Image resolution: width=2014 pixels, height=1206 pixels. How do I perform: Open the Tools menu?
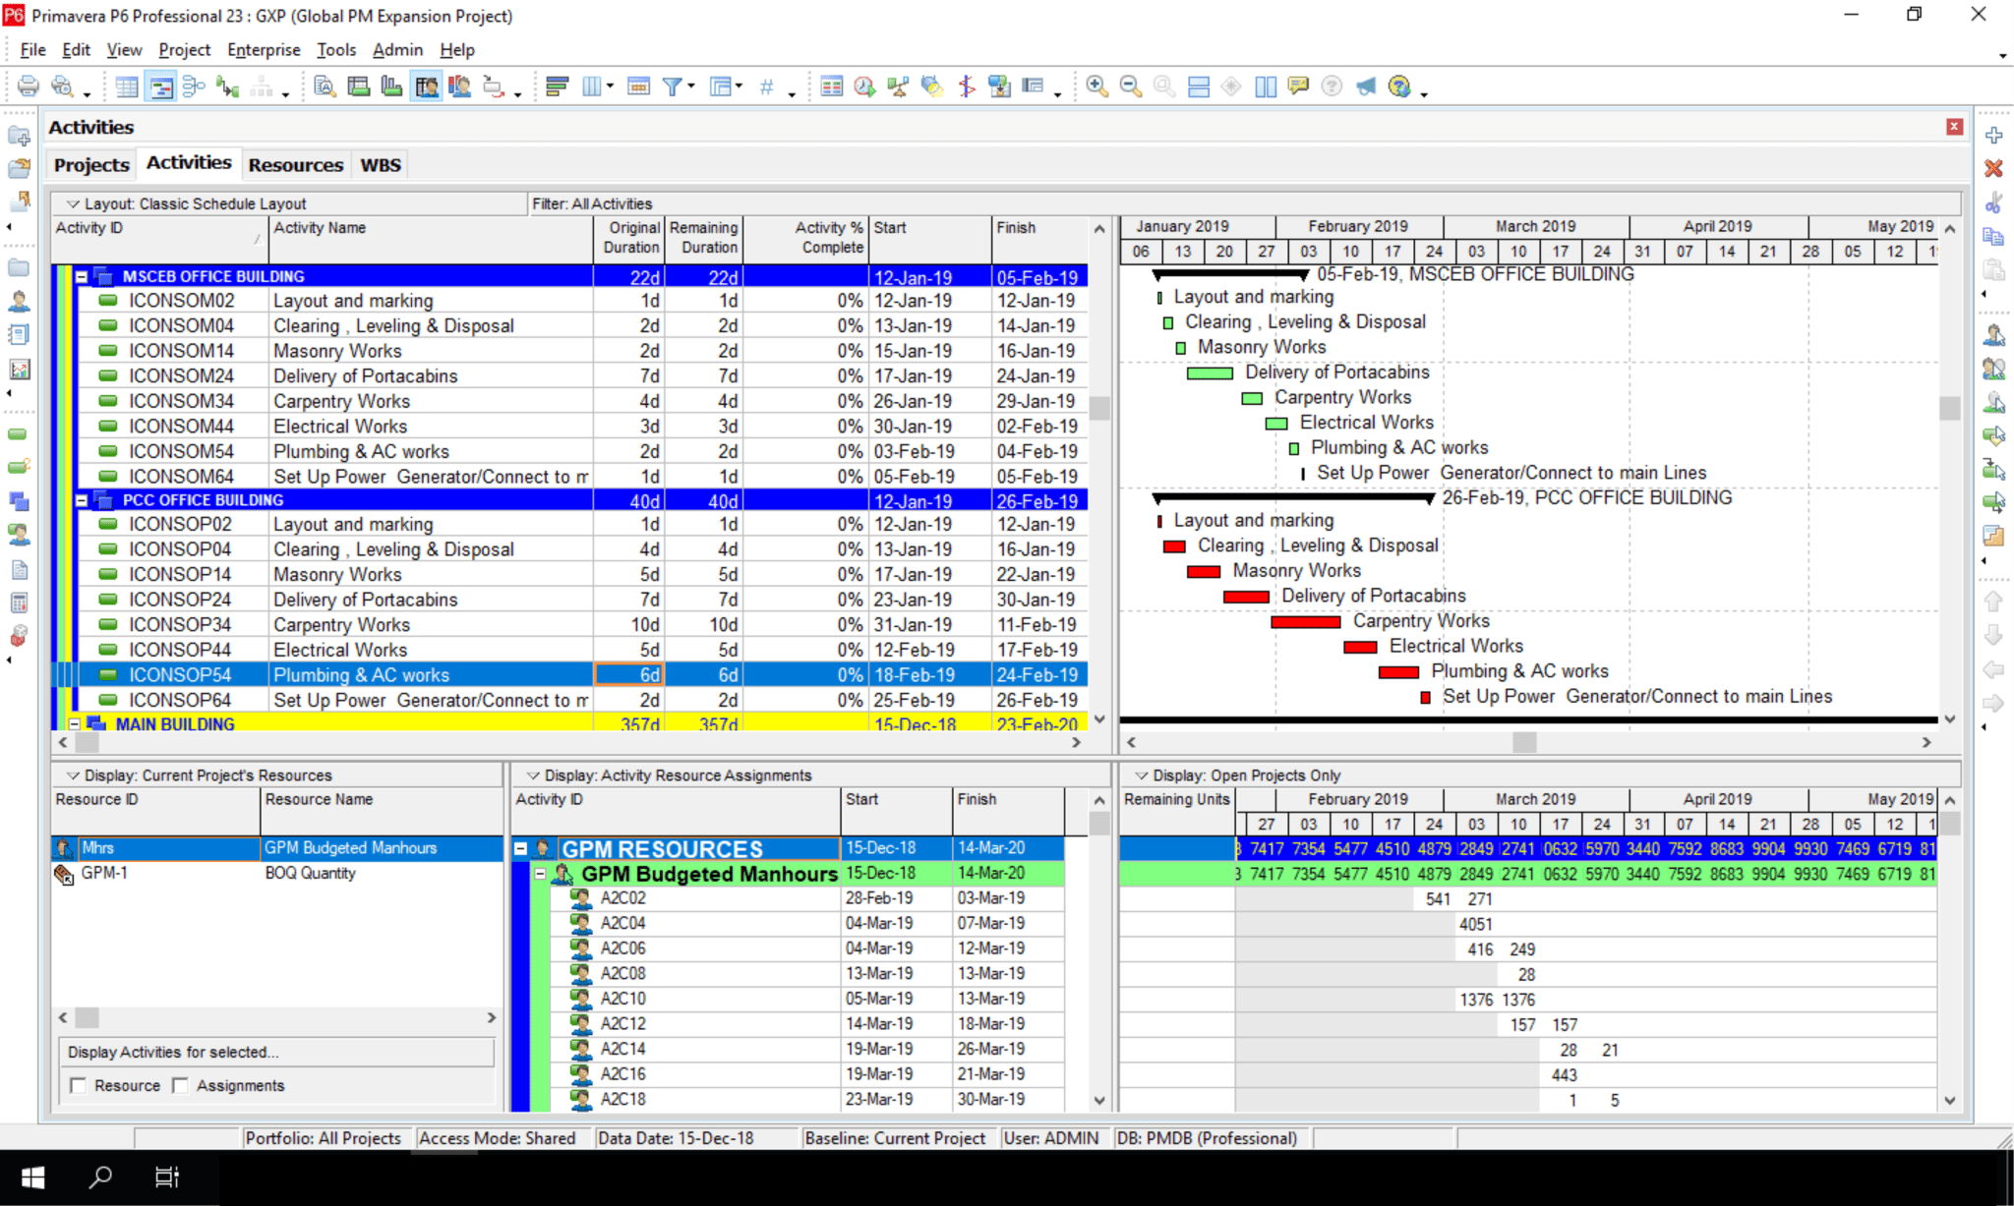pyautogui.click(x=336, y=49)
